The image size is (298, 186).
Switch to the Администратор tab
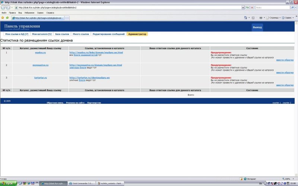tap(137, 34)
